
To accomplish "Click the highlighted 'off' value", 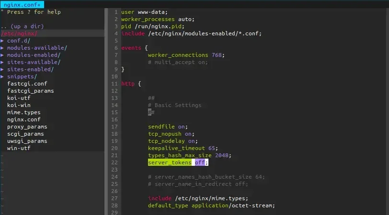I will coord(200,162).
